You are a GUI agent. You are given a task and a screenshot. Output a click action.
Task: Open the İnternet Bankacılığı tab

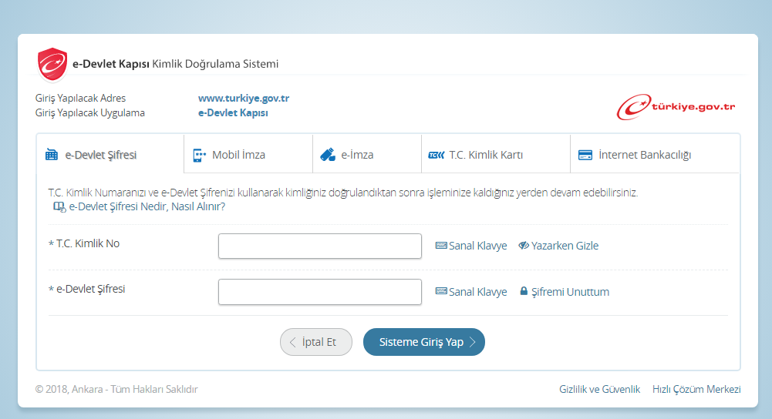point(655,154)
